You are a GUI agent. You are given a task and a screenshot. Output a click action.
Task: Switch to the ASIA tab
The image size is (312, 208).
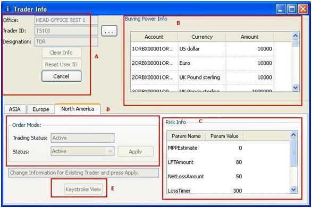pyautogui.click(x=15, y=109)
